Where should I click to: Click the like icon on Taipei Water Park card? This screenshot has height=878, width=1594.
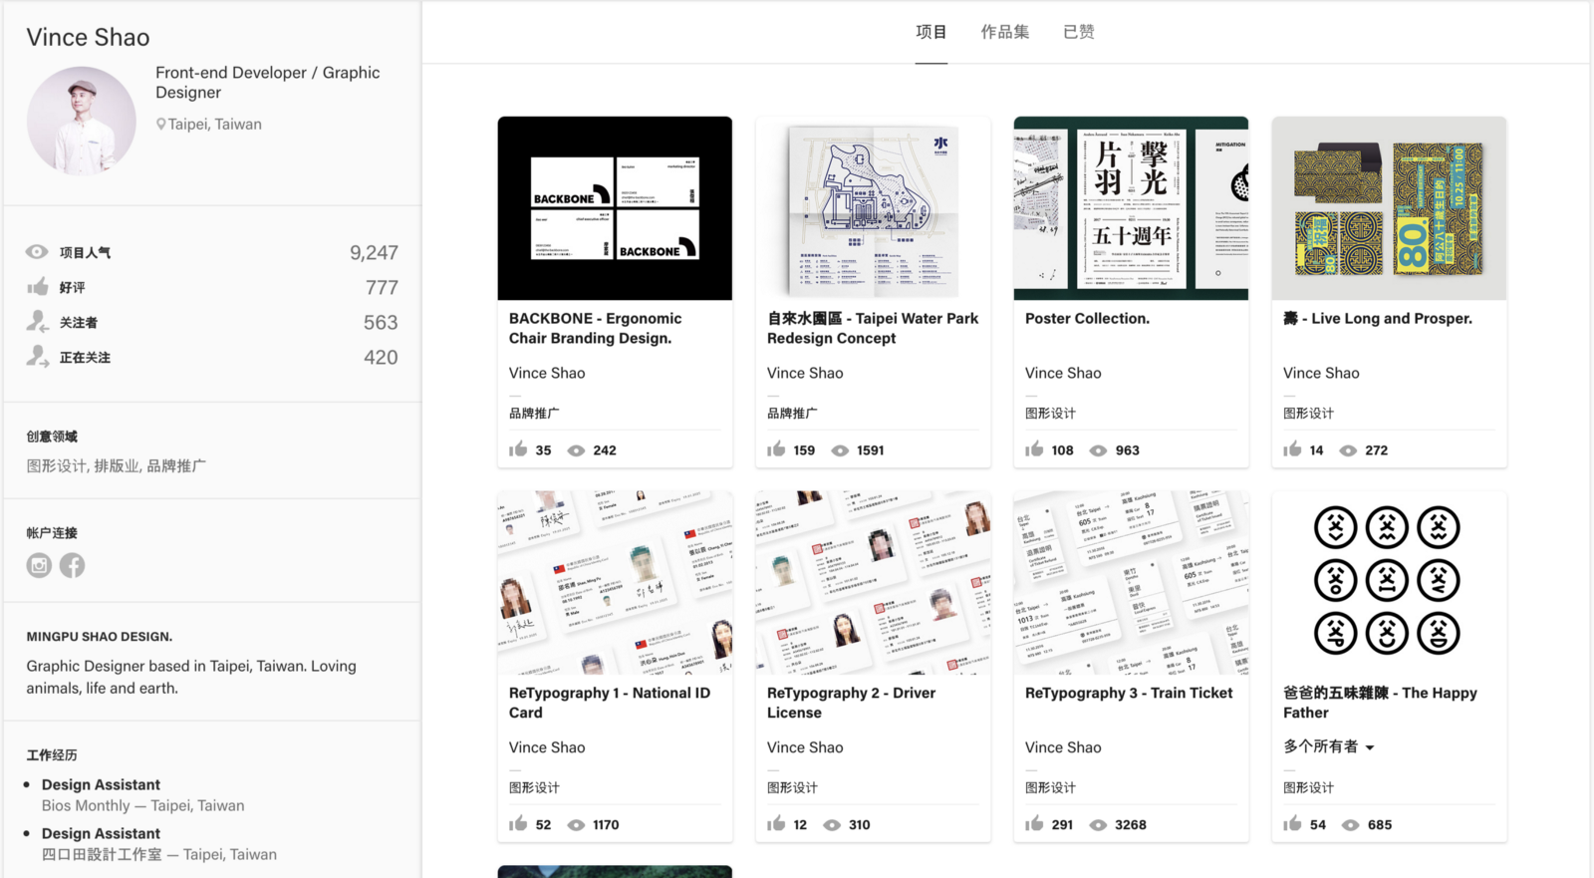click(776, 449)
